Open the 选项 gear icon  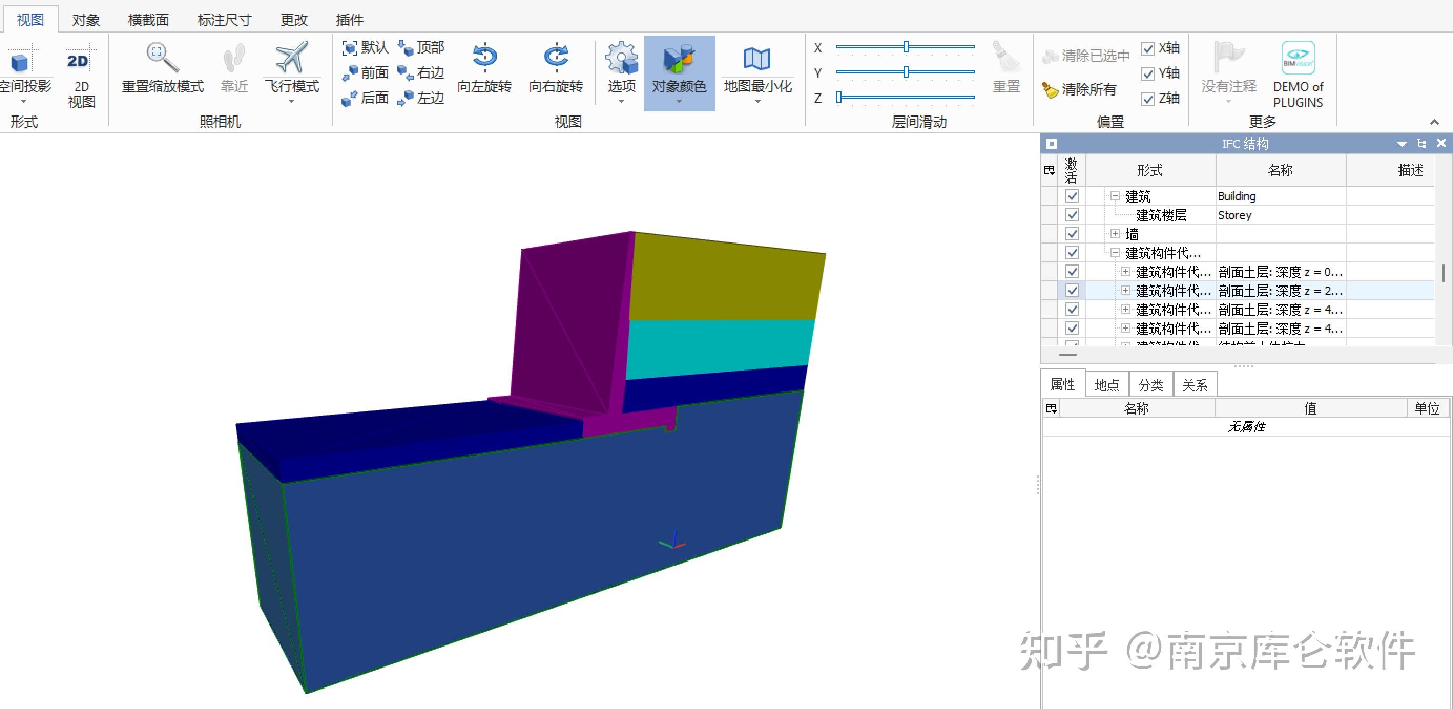[x=621, y=58]
